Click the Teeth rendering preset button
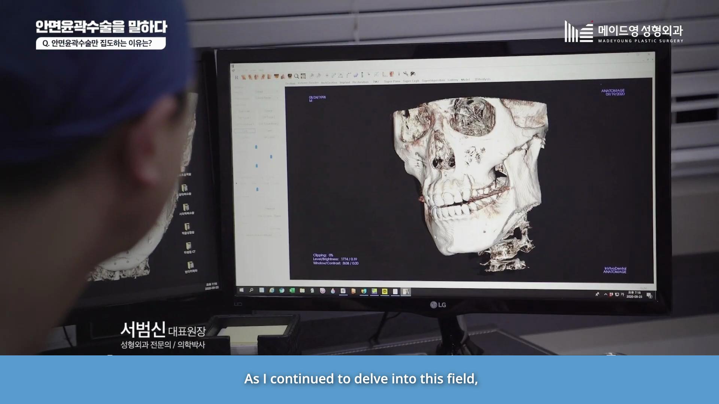This screenshot has width=719, height=404. click(270, 131)
